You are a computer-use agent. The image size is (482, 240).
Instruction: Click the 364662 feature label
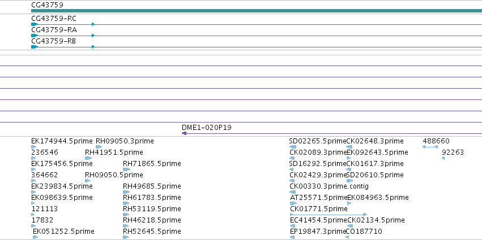click(x=45, y=175)
